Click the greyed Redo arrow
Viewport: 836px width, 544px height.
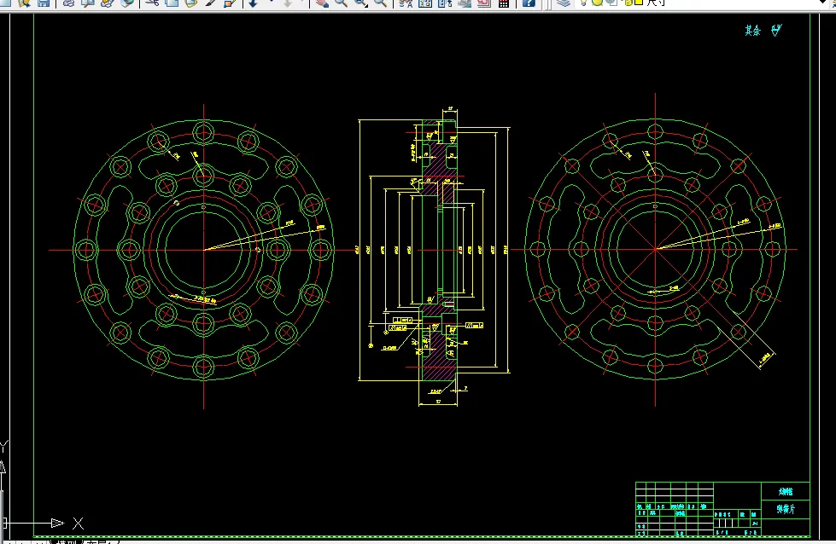pyautogui.click(x=288, y=3)
